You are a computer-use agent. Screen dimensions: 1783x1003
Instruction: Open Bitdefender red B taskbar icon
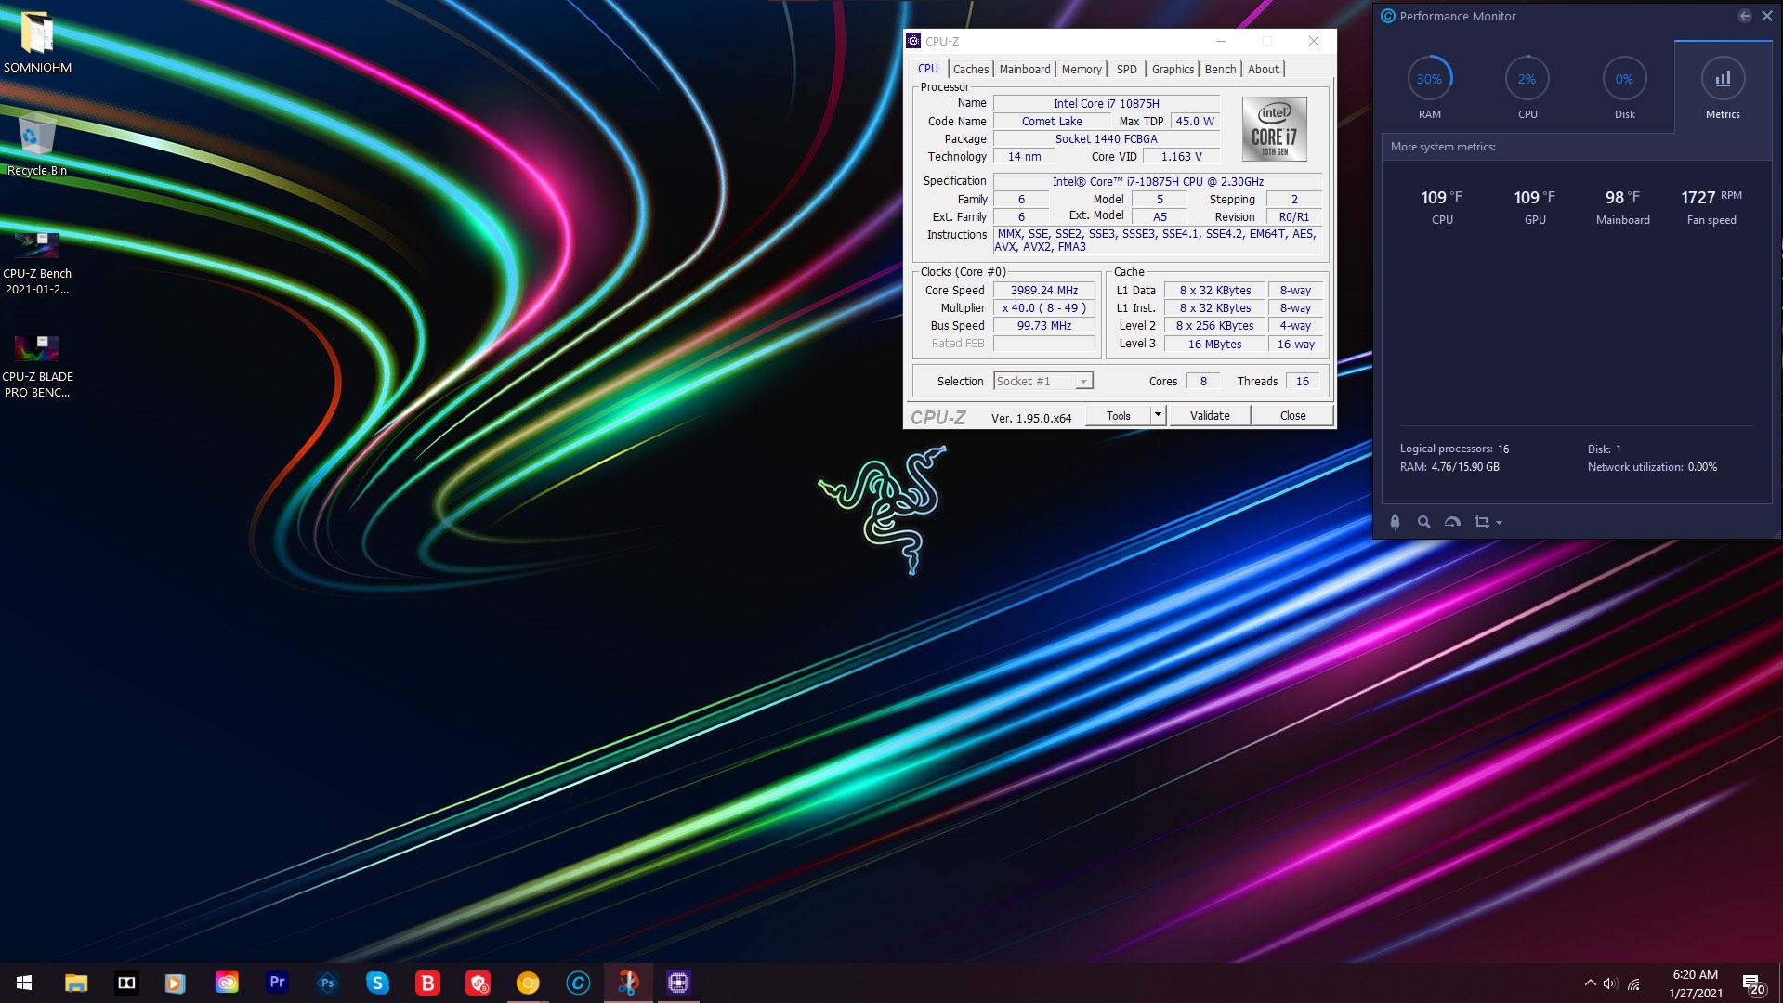click(x=427, y=983)
